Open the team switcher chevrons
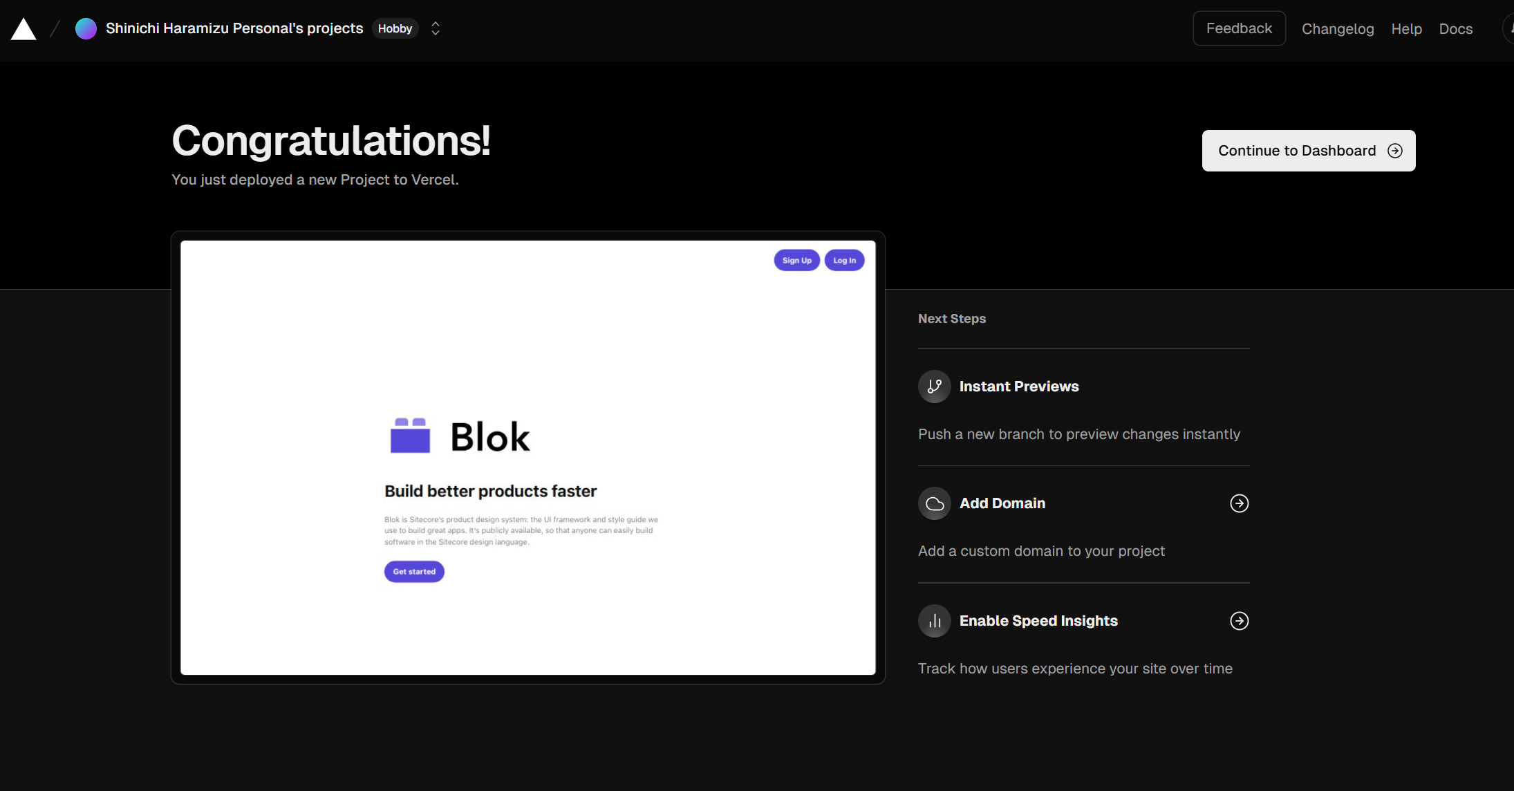This screenshot has height=791, width=1514. pyautogui.click(x=436, y=28)
